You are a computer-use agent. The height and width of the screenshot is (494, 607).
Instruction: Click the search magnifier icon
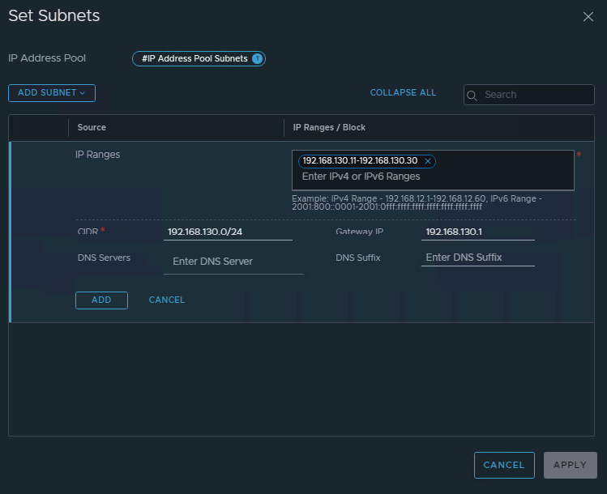tap(472, 95)
